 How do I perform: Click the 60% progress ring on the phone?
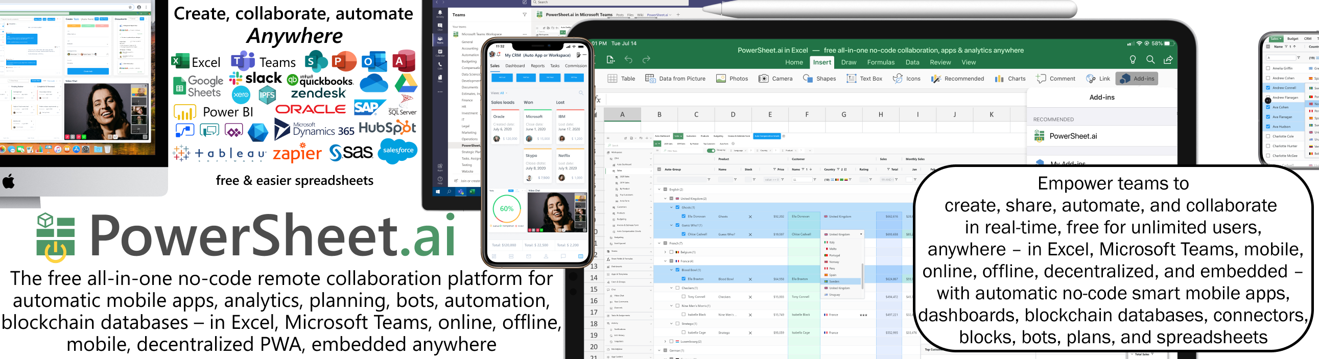point(506,208)
